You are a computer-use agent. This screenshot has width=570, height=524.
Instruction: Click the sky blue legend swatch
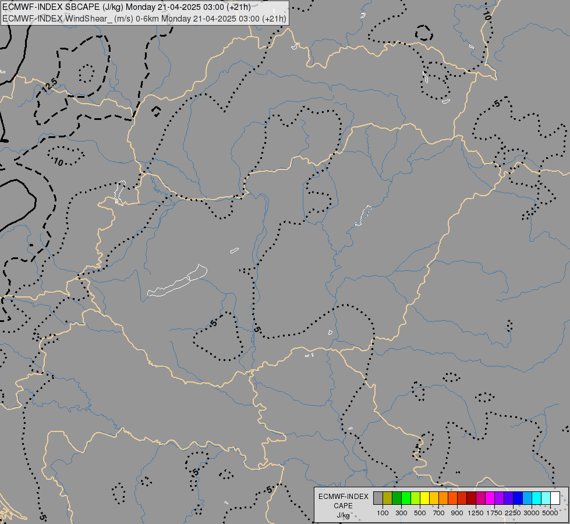[x=527, y=498]
